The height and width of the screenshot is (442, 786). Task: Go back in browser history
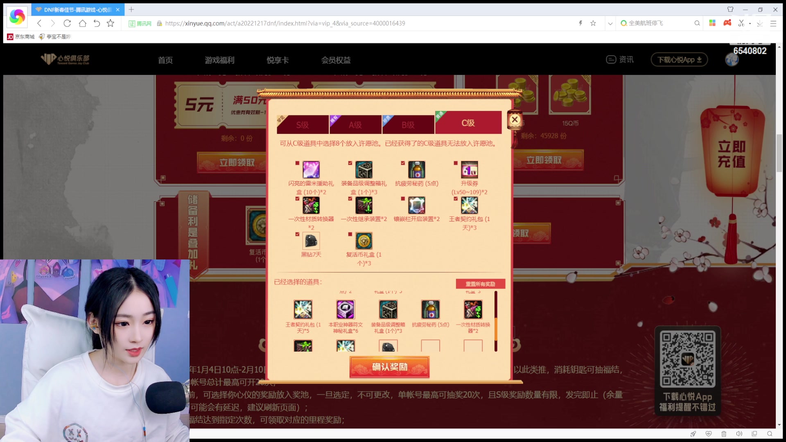click(39, 23)
